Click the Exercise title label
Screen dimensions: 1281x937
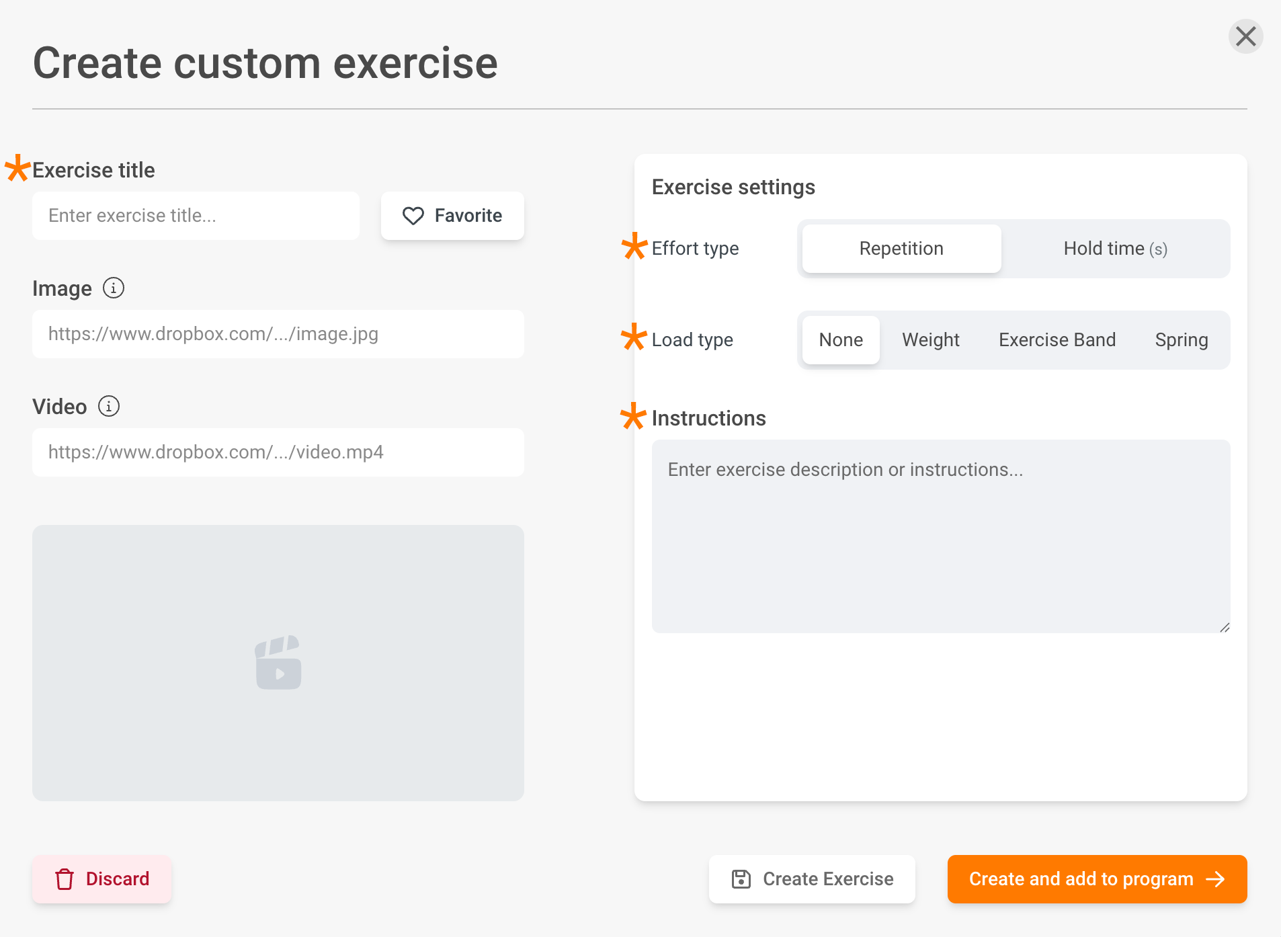[x=93, y=170]
